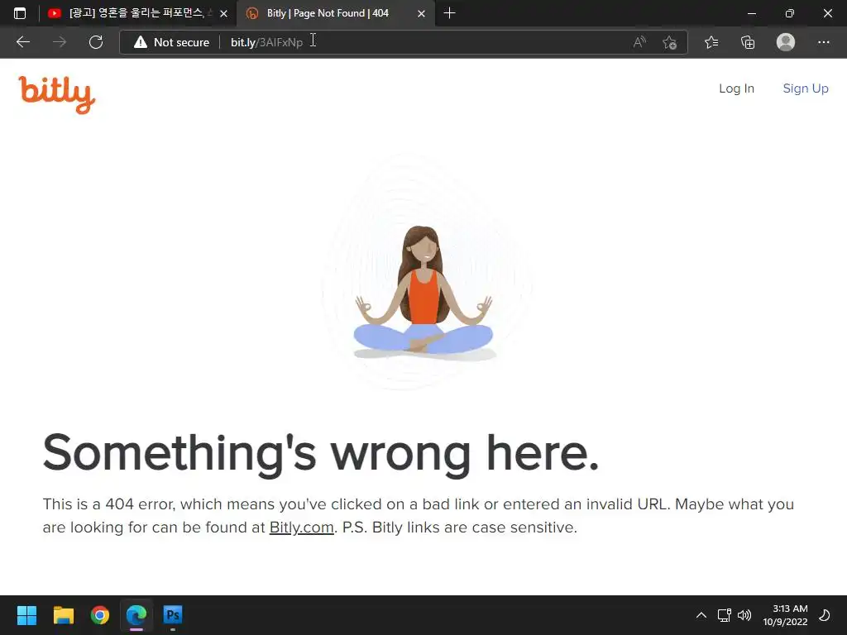The width and height of the screenshot is (847, 635).
Task: Click the Sign Up link
Action: (x=806, y=88)
